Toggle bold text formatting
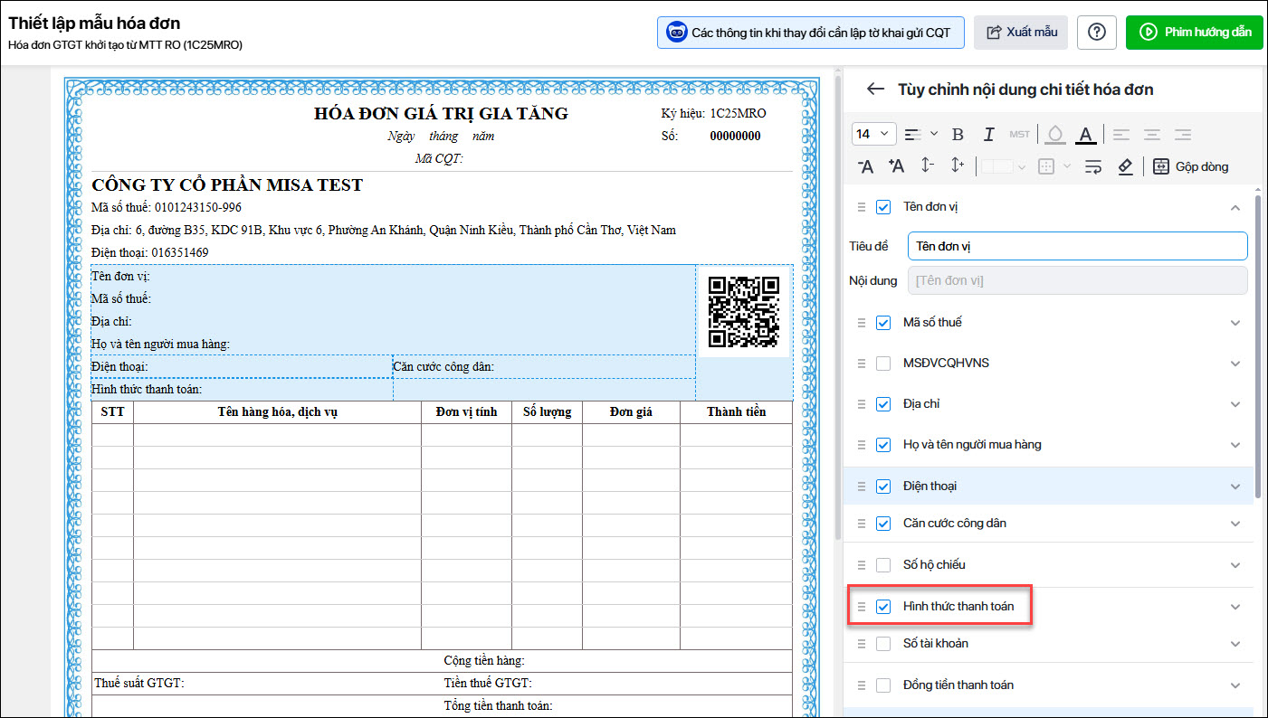This screenshot has height=718, width=1268. 958,135
